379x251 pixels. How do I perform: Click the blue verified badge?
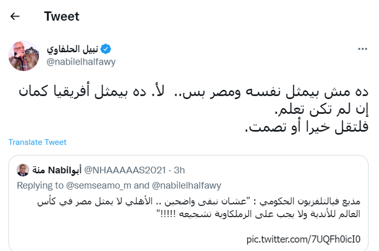click(106, 49)
